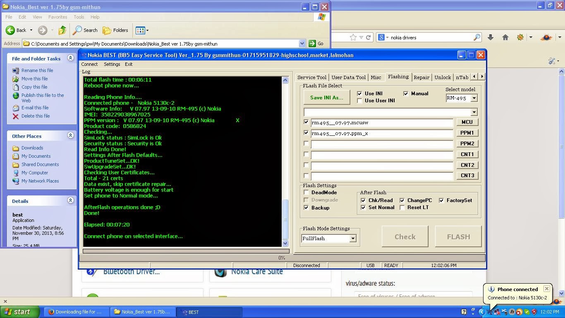Click the Bluetooth Driver icon on web page
The width and height of the screenshot is (565, 318).
pos(92,272)
